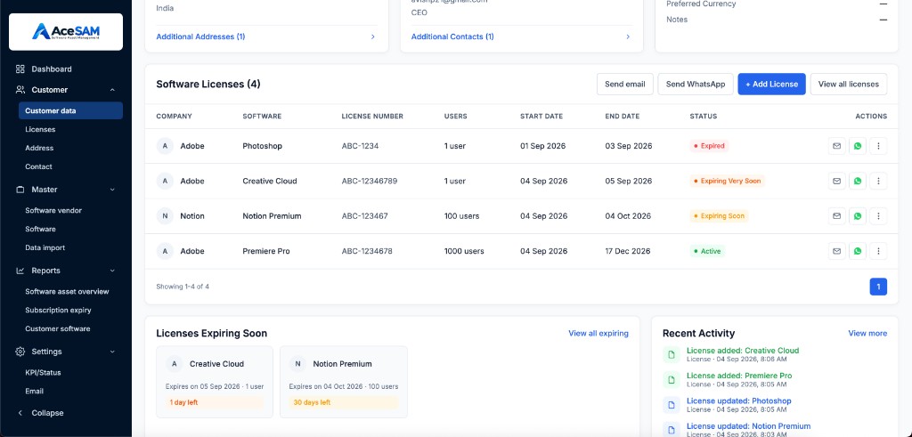The height and width of the screenshot is (437, 912).
Task: Open View more in Recent Activity
Action: pos(867,334)
